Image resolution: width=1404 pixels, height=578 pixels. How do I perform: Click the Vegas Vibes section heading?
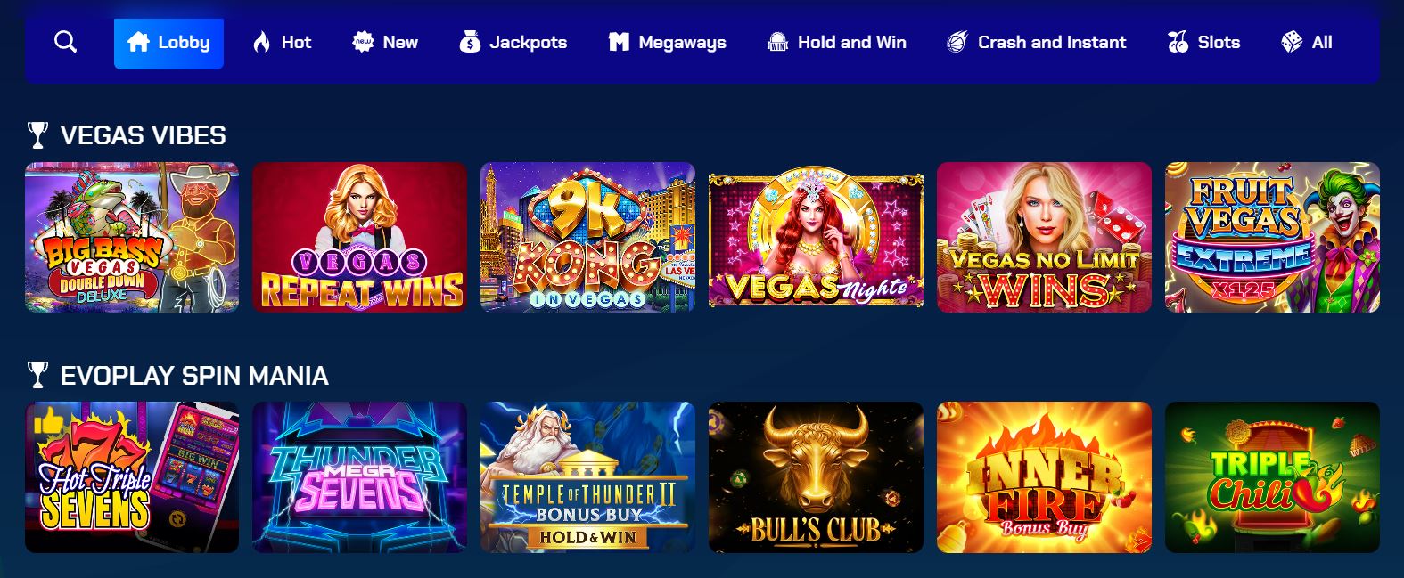point(143,135)
